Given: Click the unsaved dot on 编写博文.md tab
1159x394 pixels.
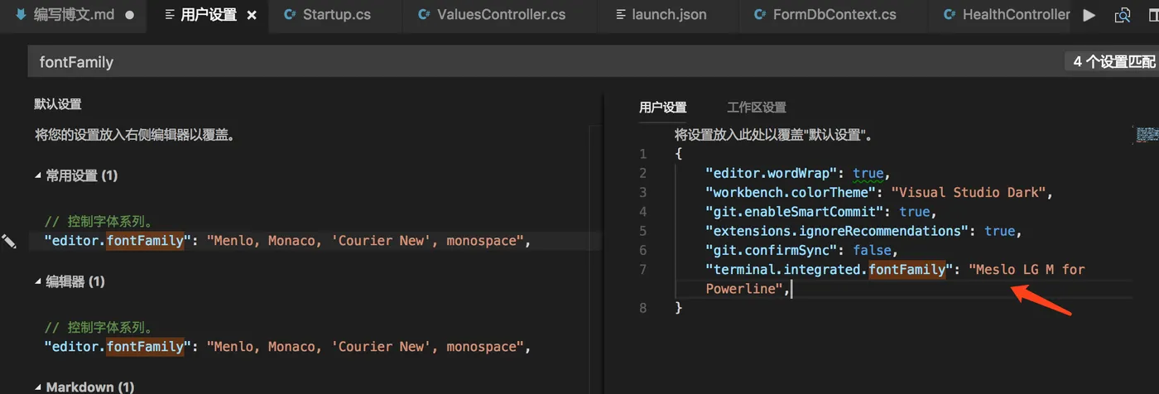Looking at the screenshot, I should (130, 15).
